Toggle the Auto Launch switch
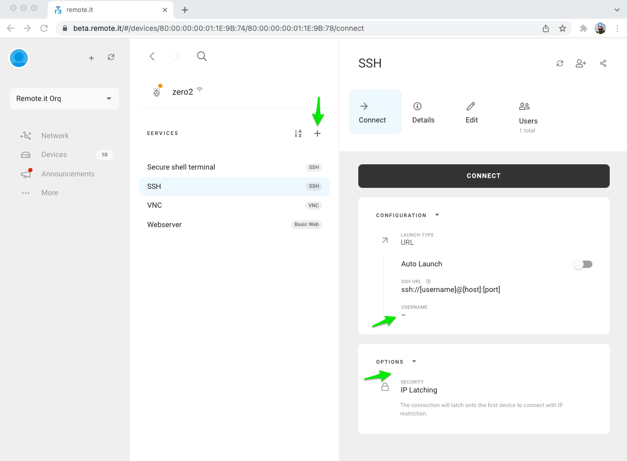 (582, 264)
